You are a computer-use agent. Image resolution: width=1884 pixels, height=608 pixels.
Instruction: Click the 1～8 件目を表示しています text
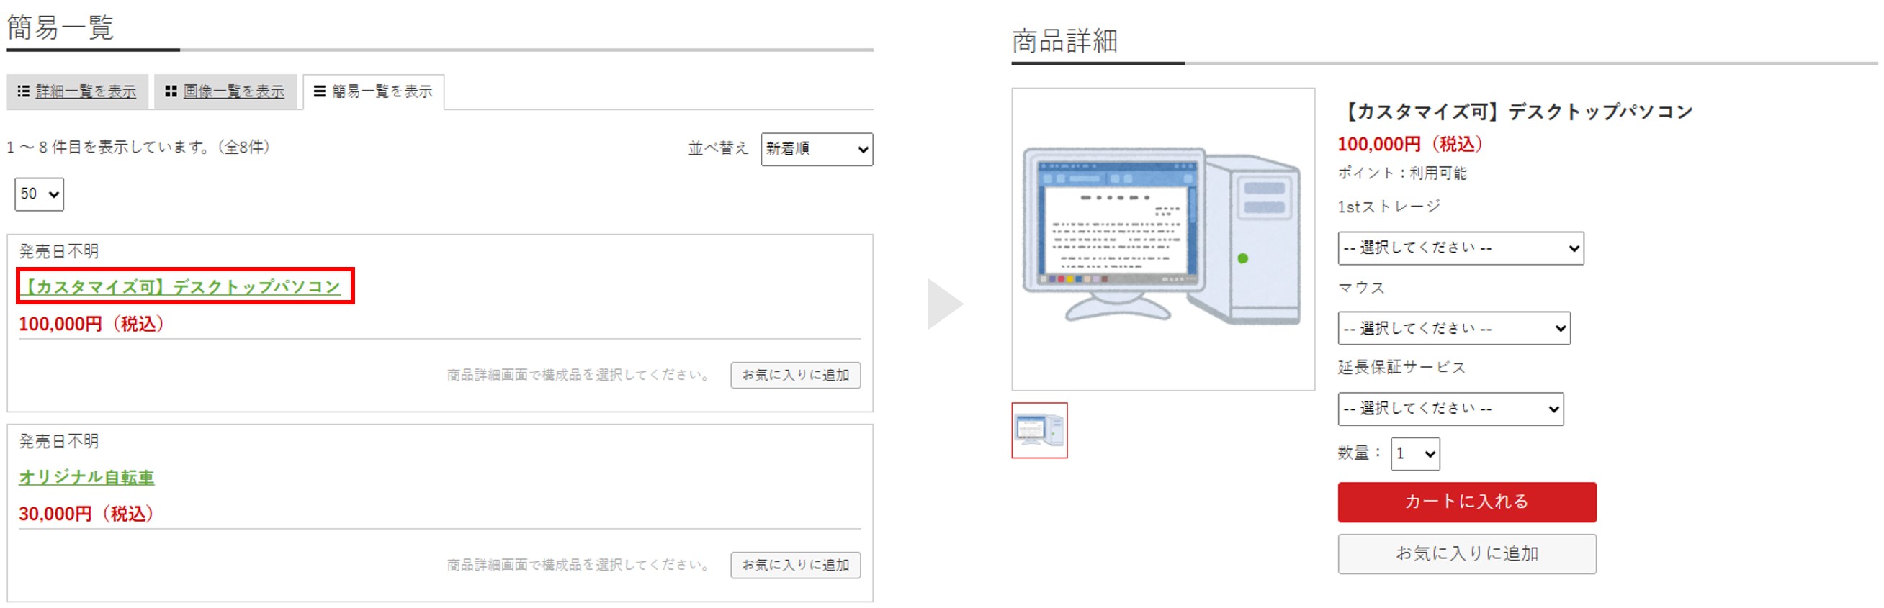[x=139, y=147]
